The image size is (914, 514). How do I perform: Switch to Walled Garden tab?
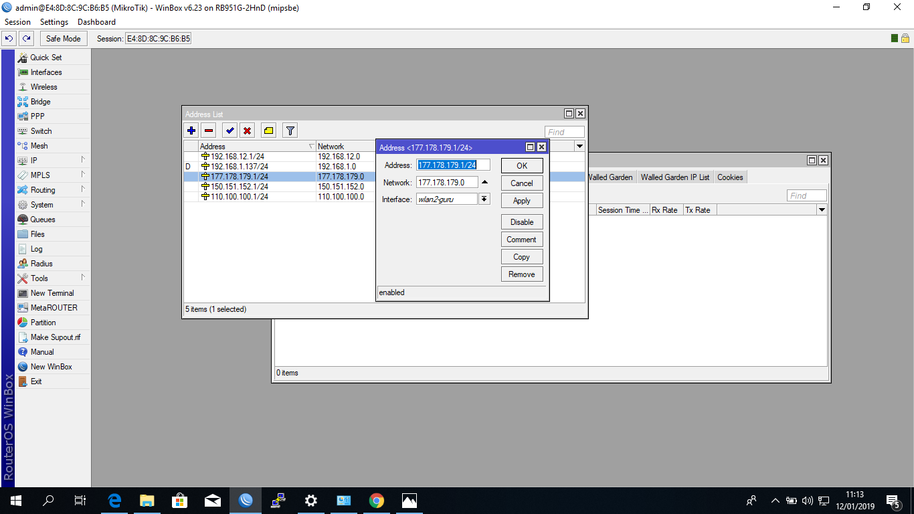pyautogui.click(x=610, y=177)
